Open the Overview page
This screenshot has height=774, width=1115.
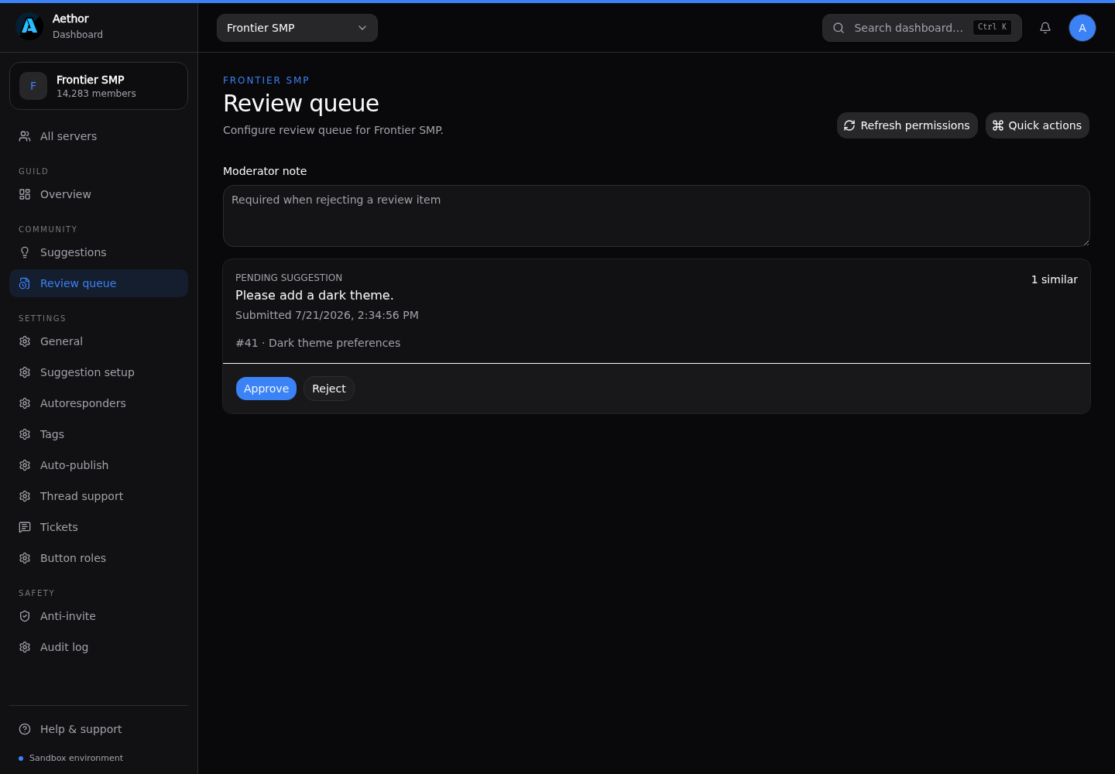pyautogui.click(x=98, y=194)
